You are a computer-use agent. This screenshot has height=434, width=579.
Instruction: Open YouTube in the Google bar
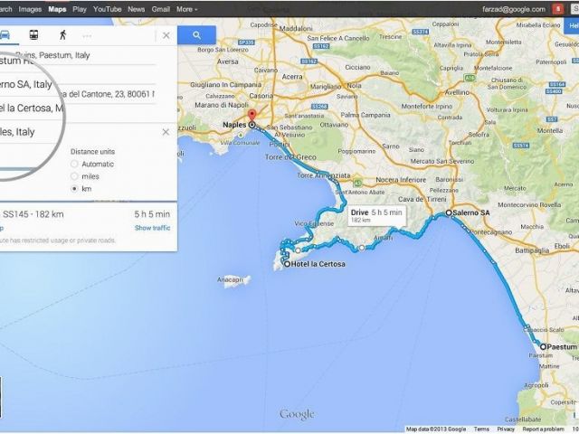[107, 9]
